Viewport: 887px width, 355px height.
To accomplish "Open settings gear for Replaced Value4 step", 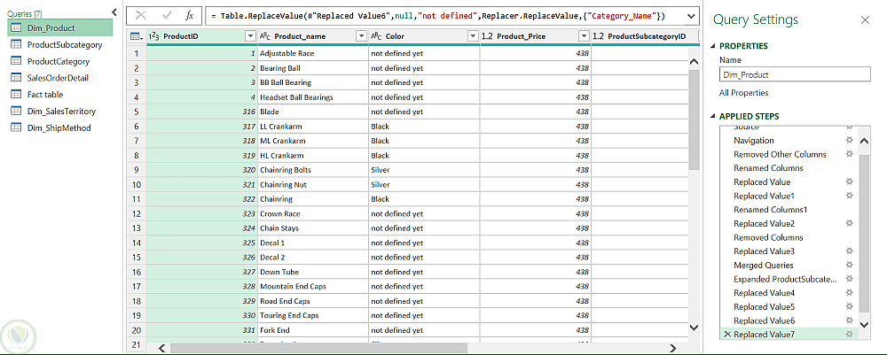I will [849, 292].
